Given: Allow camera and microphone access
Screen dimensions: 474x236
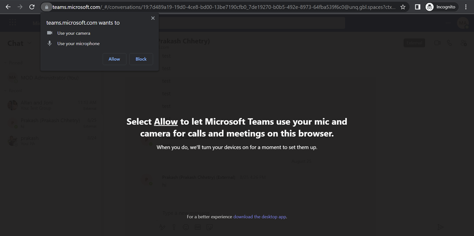Looking at the screenshot, I should click(114, 59).
